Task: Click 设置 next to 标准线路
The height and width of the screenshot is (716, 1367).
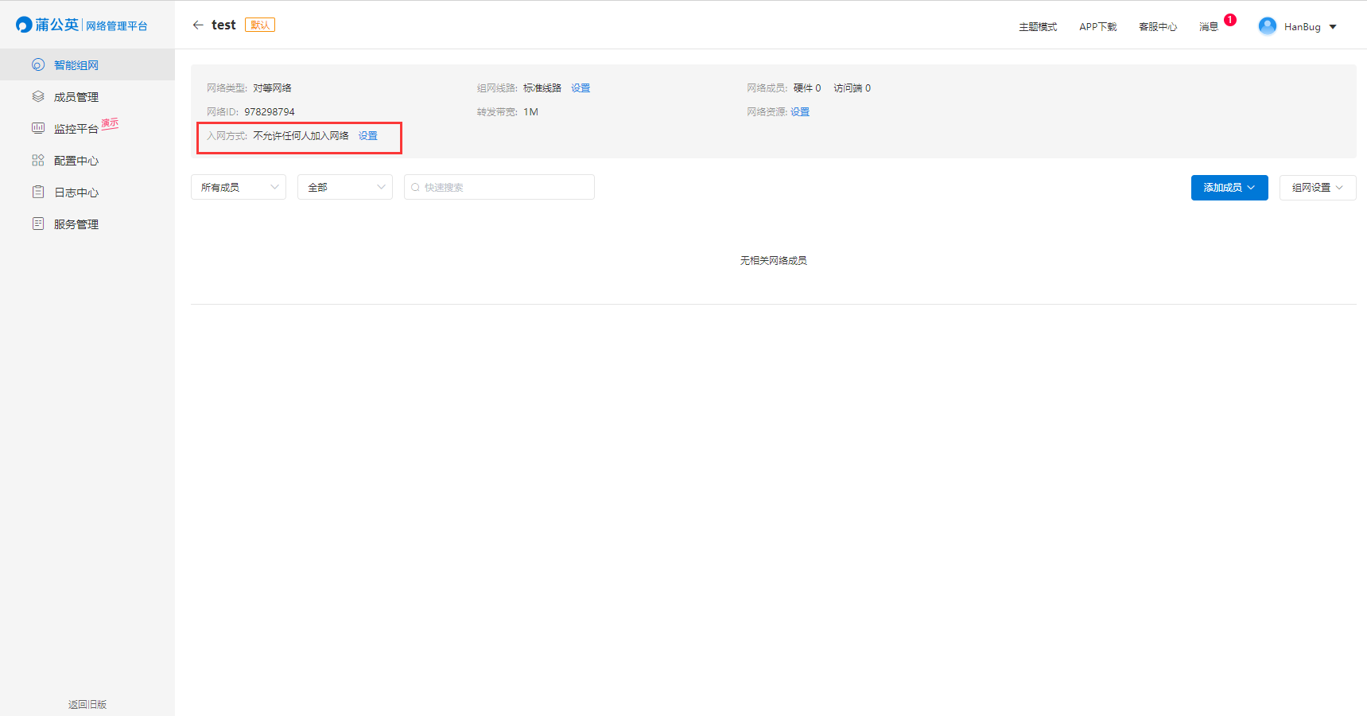Action: click(581, 88)
